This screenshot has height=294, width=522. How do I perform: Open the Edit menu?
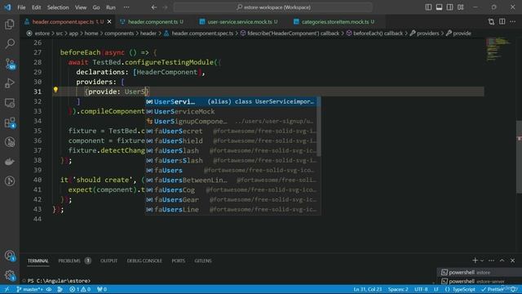(36, 7)
